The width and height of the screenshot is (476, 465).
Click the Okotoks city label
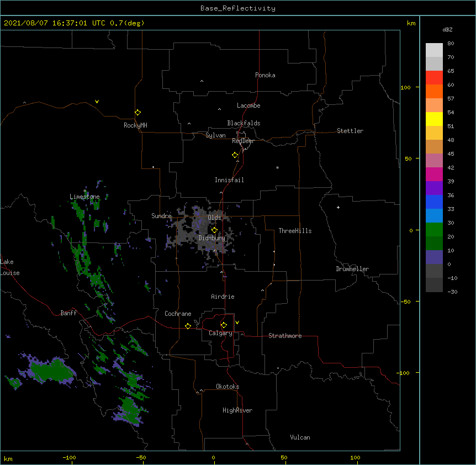click(x=228, y=387)
